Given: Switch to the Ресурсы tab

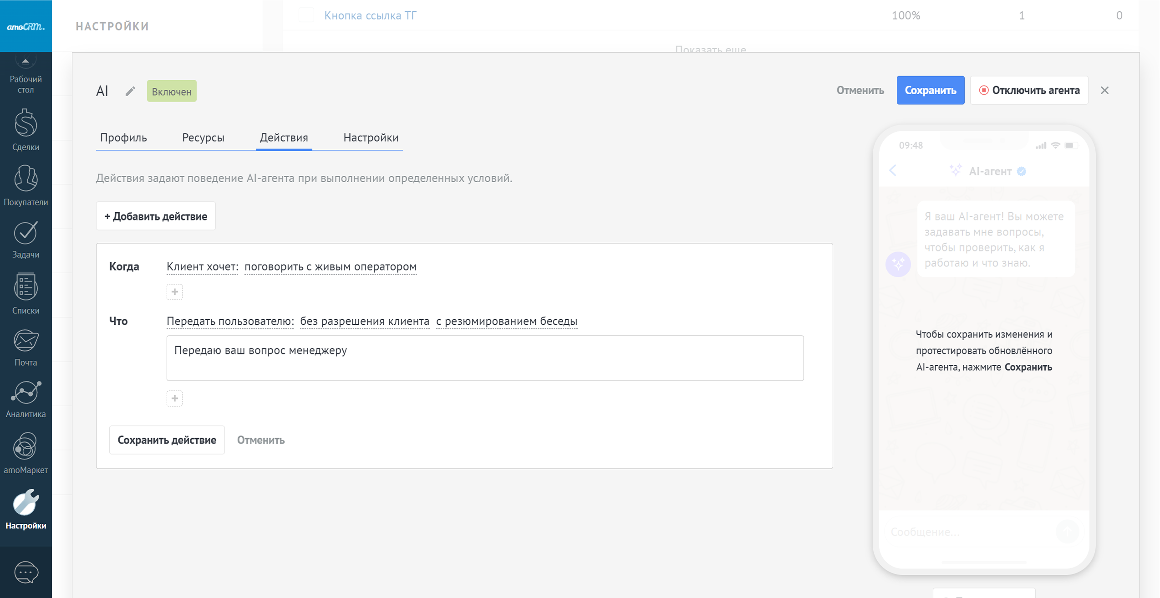Looking at the screenshot, I should (x=203, y=138).
